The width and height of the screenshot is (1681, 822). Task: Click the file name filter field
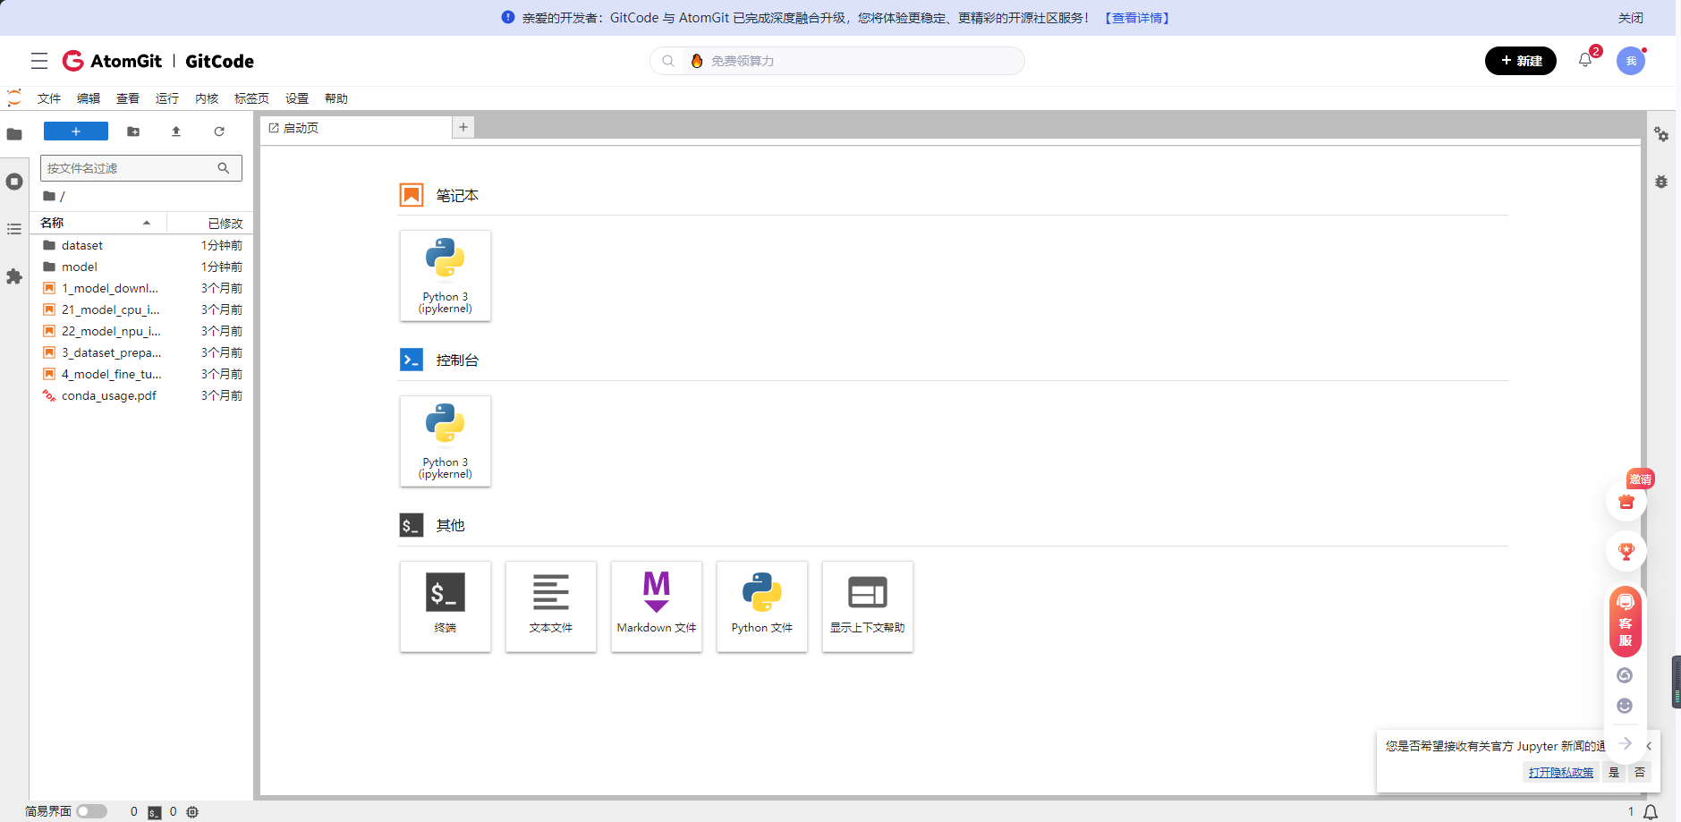(x=141, y=168)
